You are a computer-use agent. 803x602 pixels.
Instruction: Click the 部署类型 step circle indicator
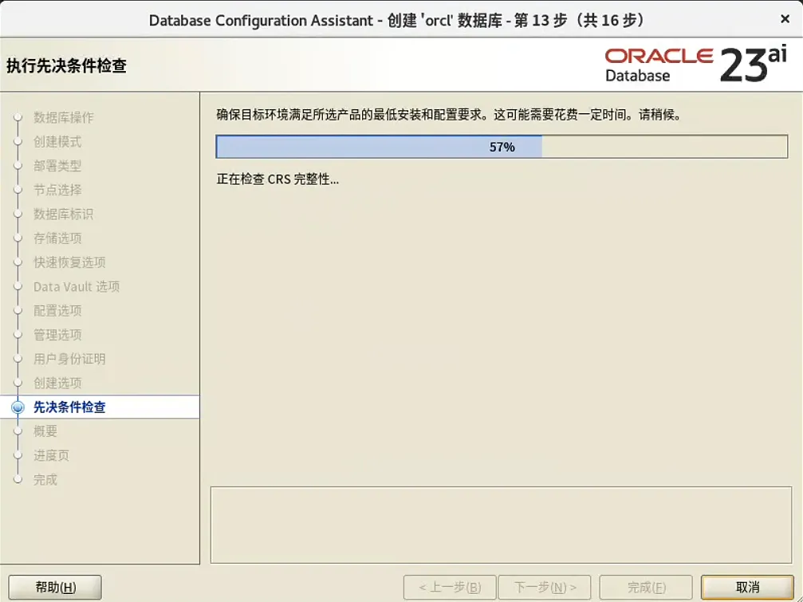click(18, 166)
